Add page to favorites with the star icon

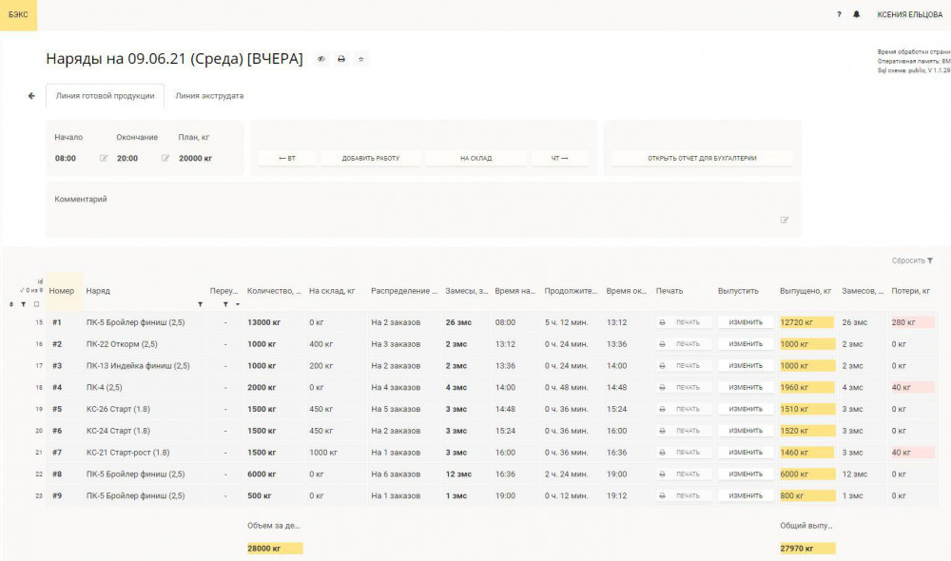(x=360, y=59)
